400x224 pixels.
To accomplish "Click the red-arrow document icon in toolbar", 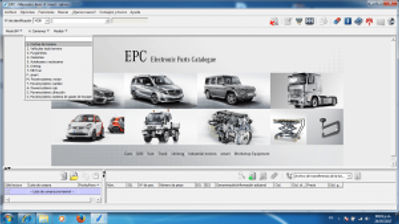I will [274, 22].
